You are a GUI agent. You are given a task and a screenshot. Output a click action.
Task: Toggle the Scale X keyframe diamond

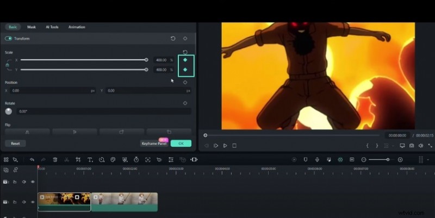coord(185,60)
